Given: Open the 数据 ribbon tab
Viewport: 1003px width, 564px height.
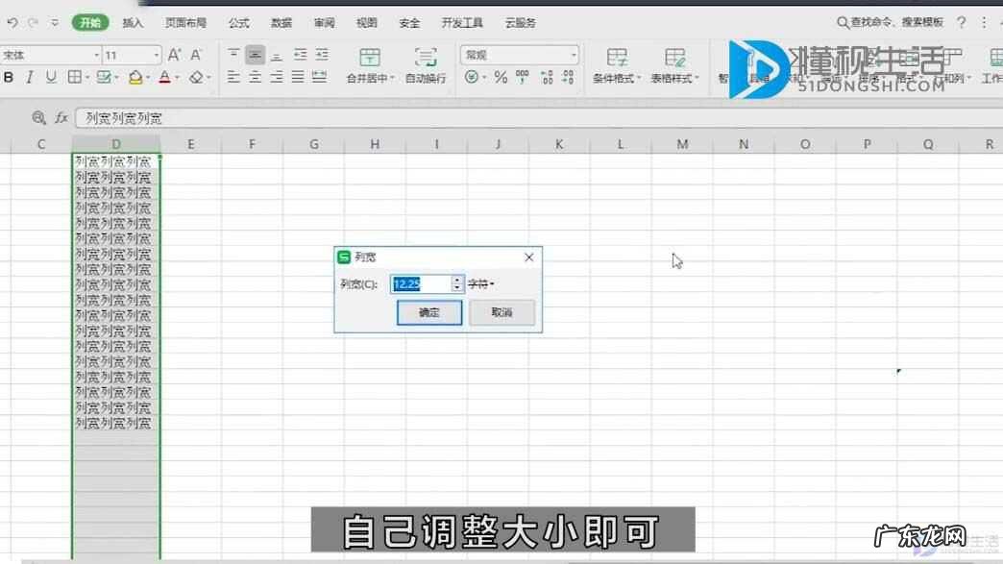Looking at the screenshot, I should click(x=280, y=22).
